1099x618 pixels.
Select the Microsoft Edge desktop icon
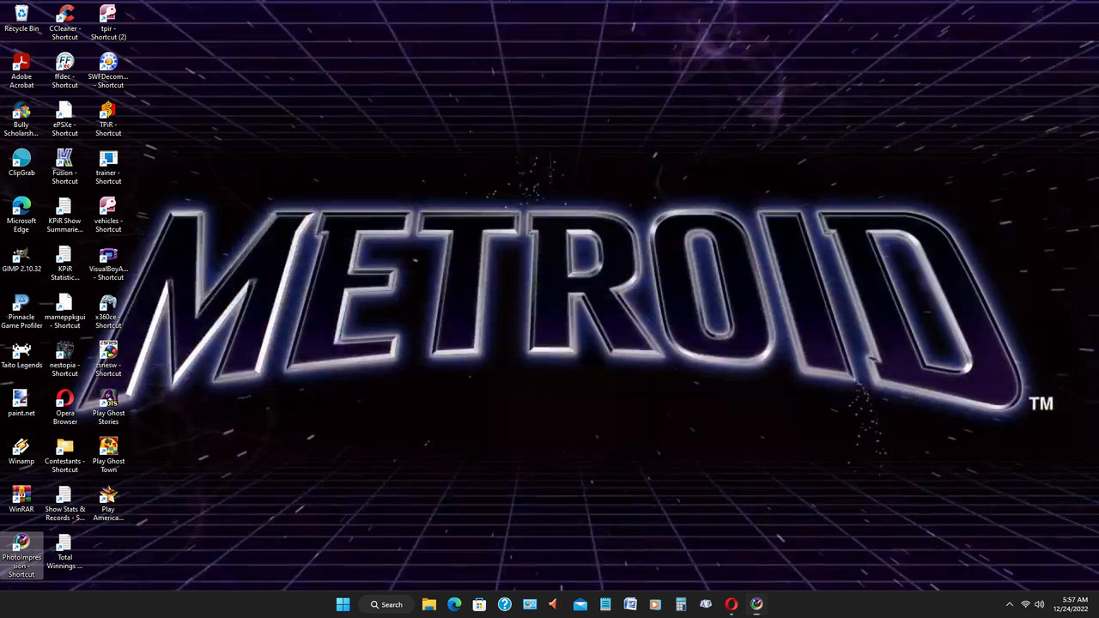click(21, 215)
